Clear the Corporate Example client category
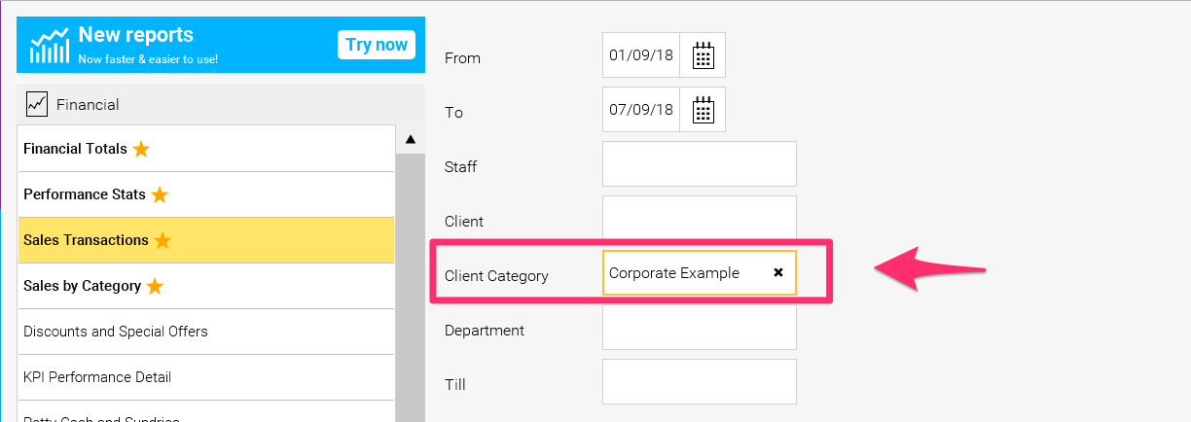Viewport: 1191px width, 422px height. click(x=777, y=273)
